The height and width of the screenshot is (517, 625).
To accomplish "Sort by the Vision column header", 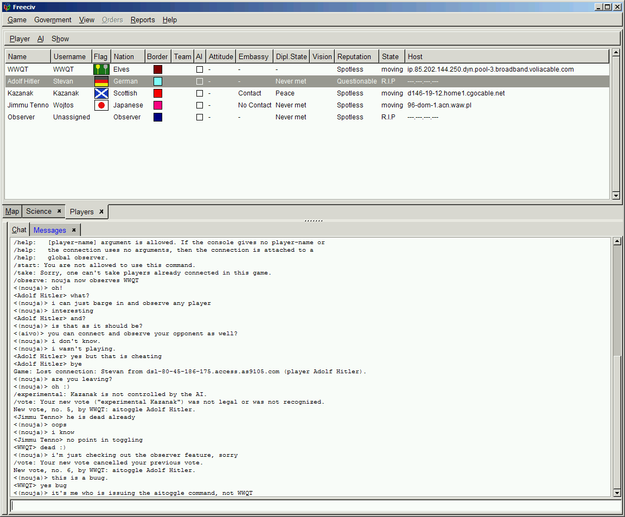I will (x=322, y=56).
